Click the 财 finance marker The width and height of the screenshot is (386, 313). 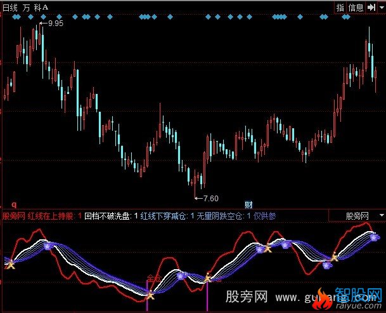pyautogui.click(x=248, y=204)
